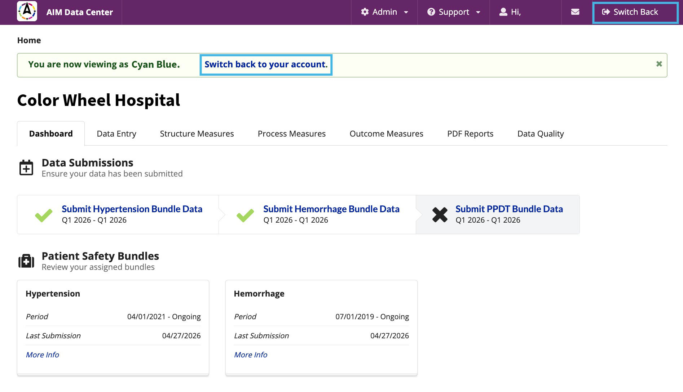The image size is (683, 392).
Task: Click the Patient Safety Bundles medkit icon
Action: 26,261
